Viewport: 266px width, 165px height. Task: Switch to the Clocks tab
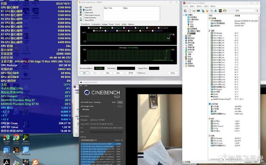[x=117, y=24]
